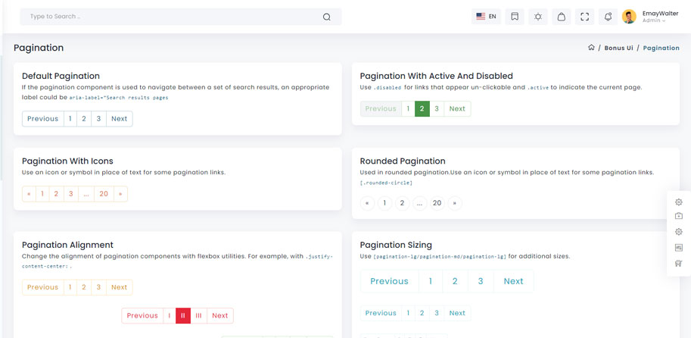Select page 20 in Pagination With Icons

[104, 194]
